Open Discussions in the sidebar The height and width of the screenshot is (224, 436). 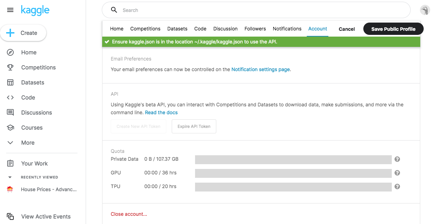[x=37, y=113]
